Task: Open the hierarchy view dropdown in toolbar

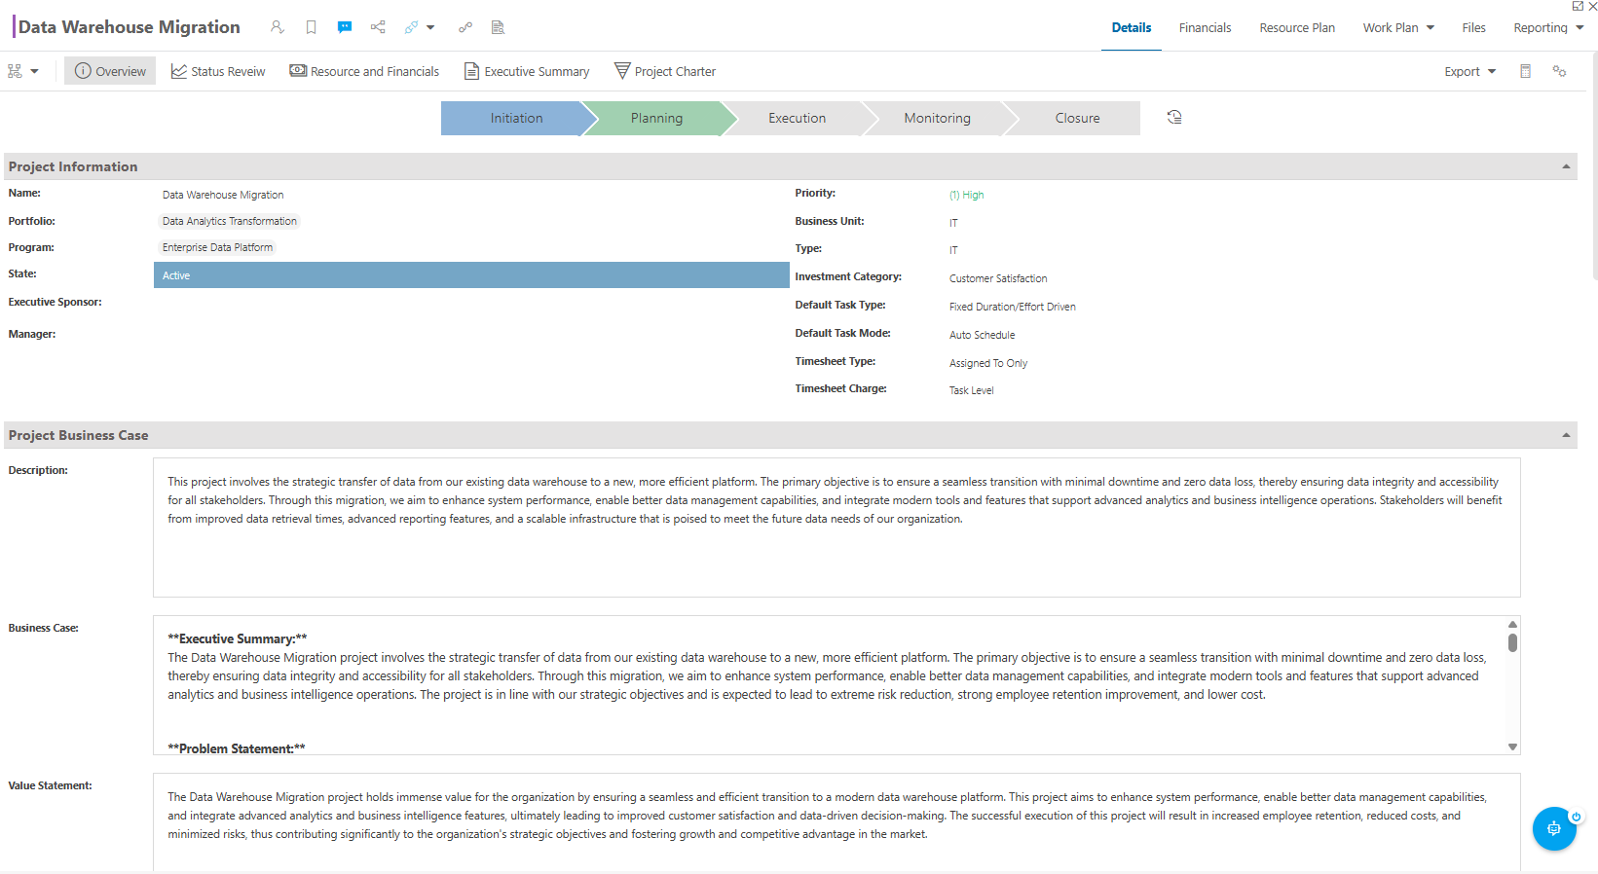Action: point(23,71)
